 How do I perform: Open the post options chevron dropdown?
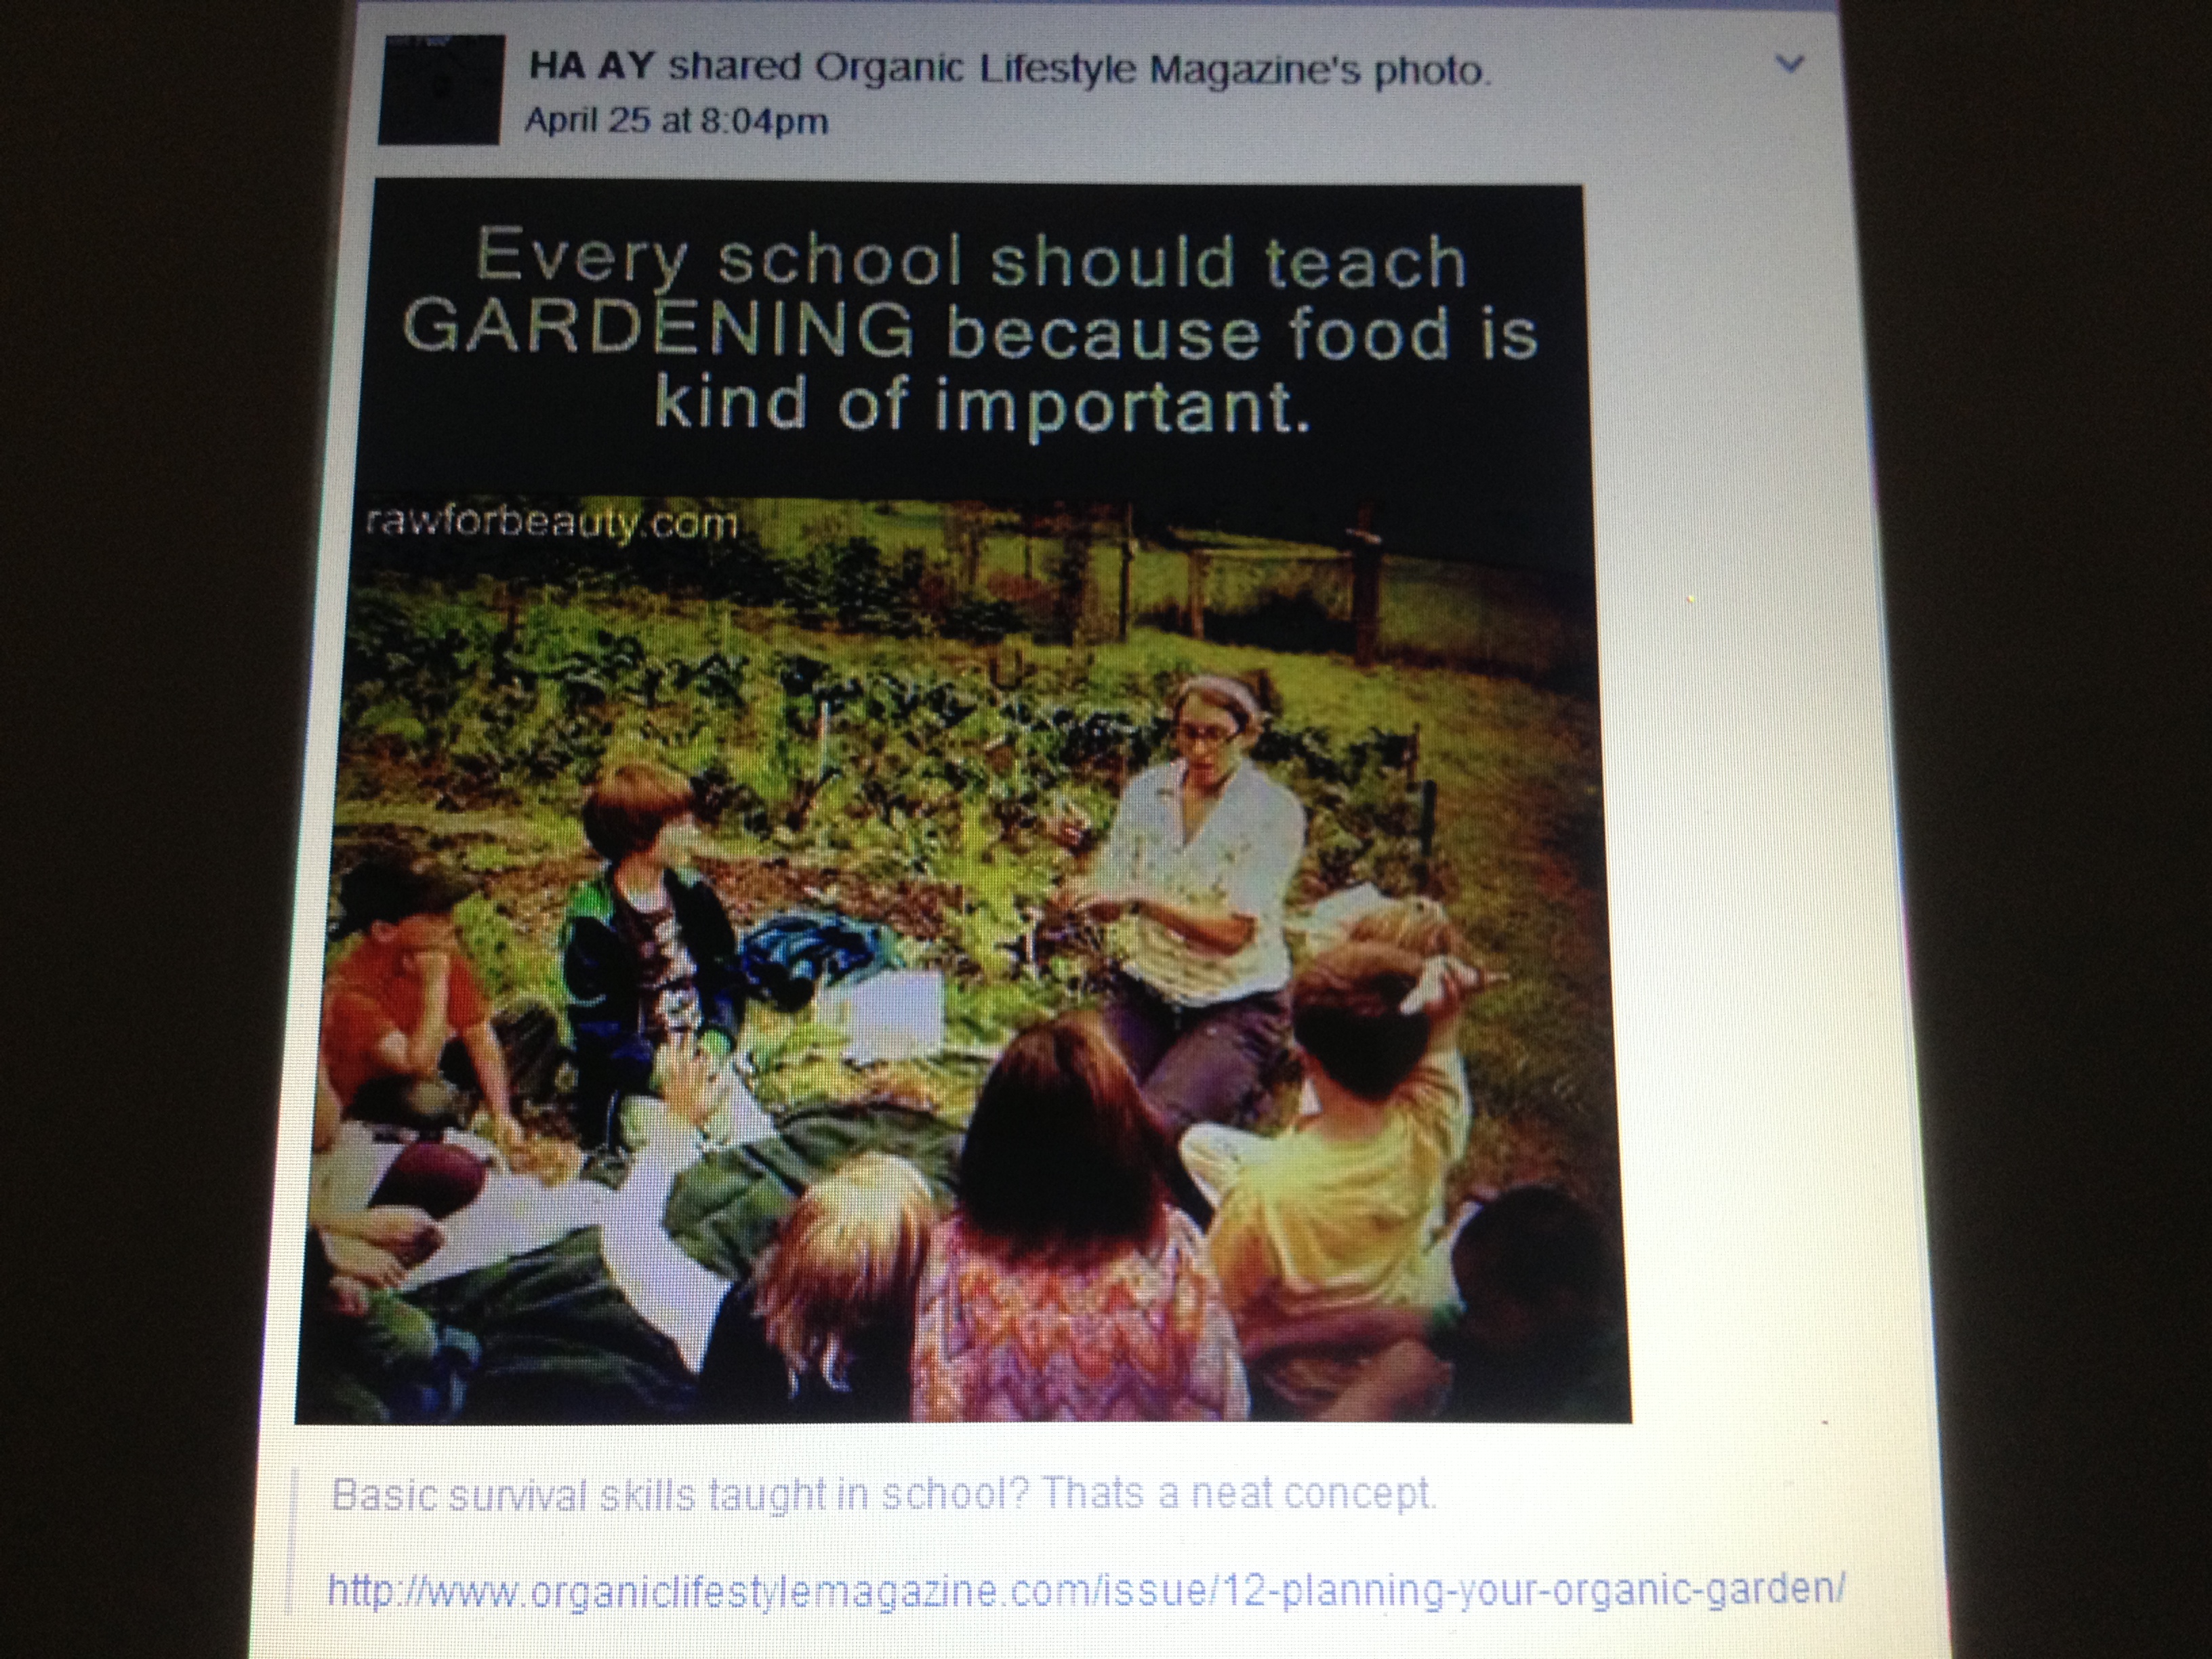tap(1789, 65)
